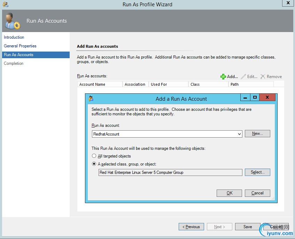
Task: Select A selected class, group, or object option
Action: tap(94, 164)
